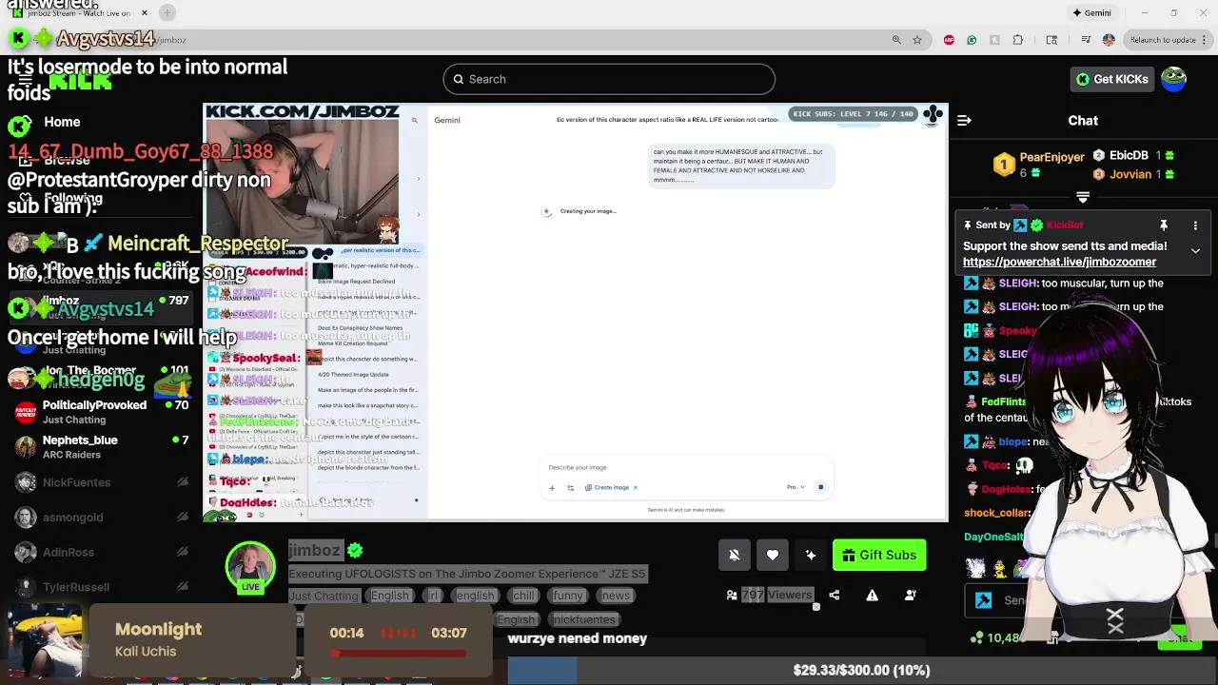Click the Moonlight song progress bar
Screen dimensions: 1218x685
(399, 654)
